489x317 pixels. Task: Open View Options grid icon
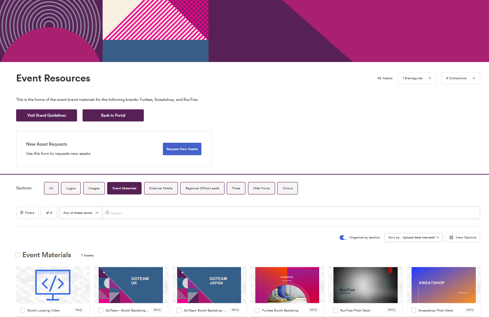[x=452, y=237]
